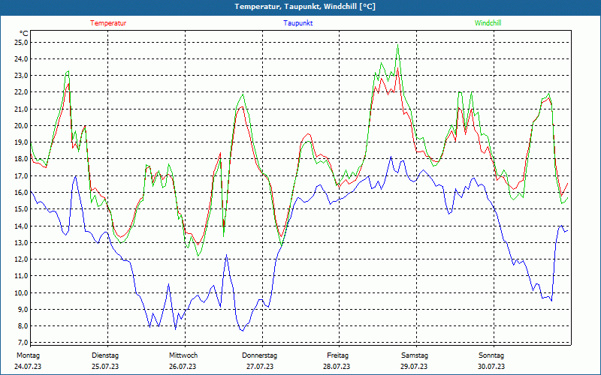Click the green Windchill legend label

click(x=488, y=23)
